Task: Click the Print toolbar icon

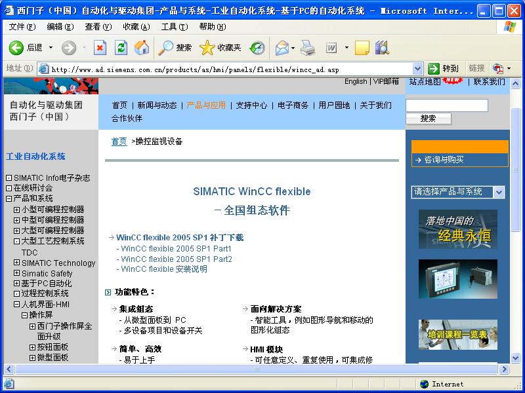Action: point(307,48)
